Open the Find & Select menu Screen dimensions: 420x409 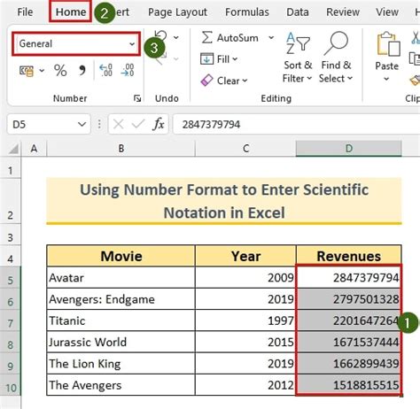tap(336, 58)
